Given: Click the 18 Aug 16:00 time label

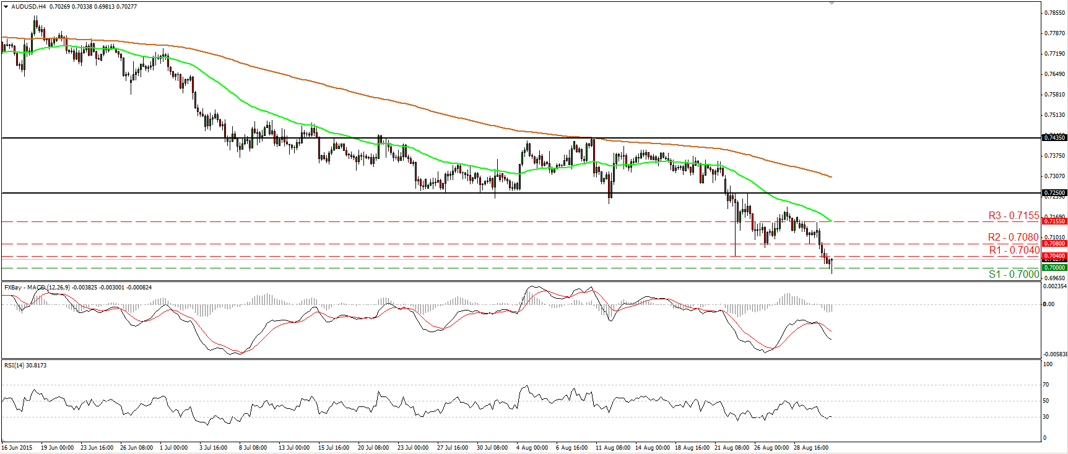Looking at the screenshot, I should coord(692,448).
